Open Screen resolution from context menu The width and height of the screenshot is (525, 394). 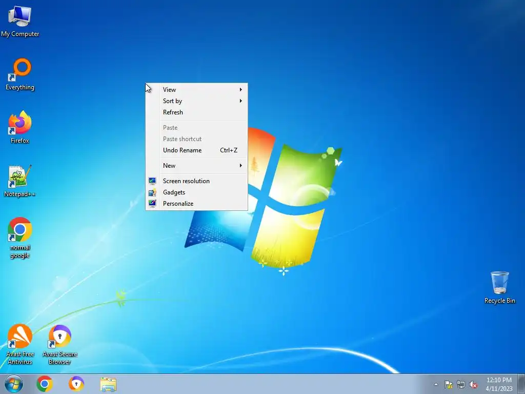click(196, 181)
